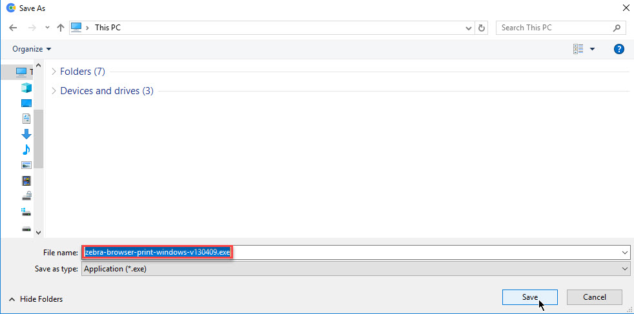Go up one folder level arrow
The width and height of the screenshot is (634, 314).
pos(61,28)
